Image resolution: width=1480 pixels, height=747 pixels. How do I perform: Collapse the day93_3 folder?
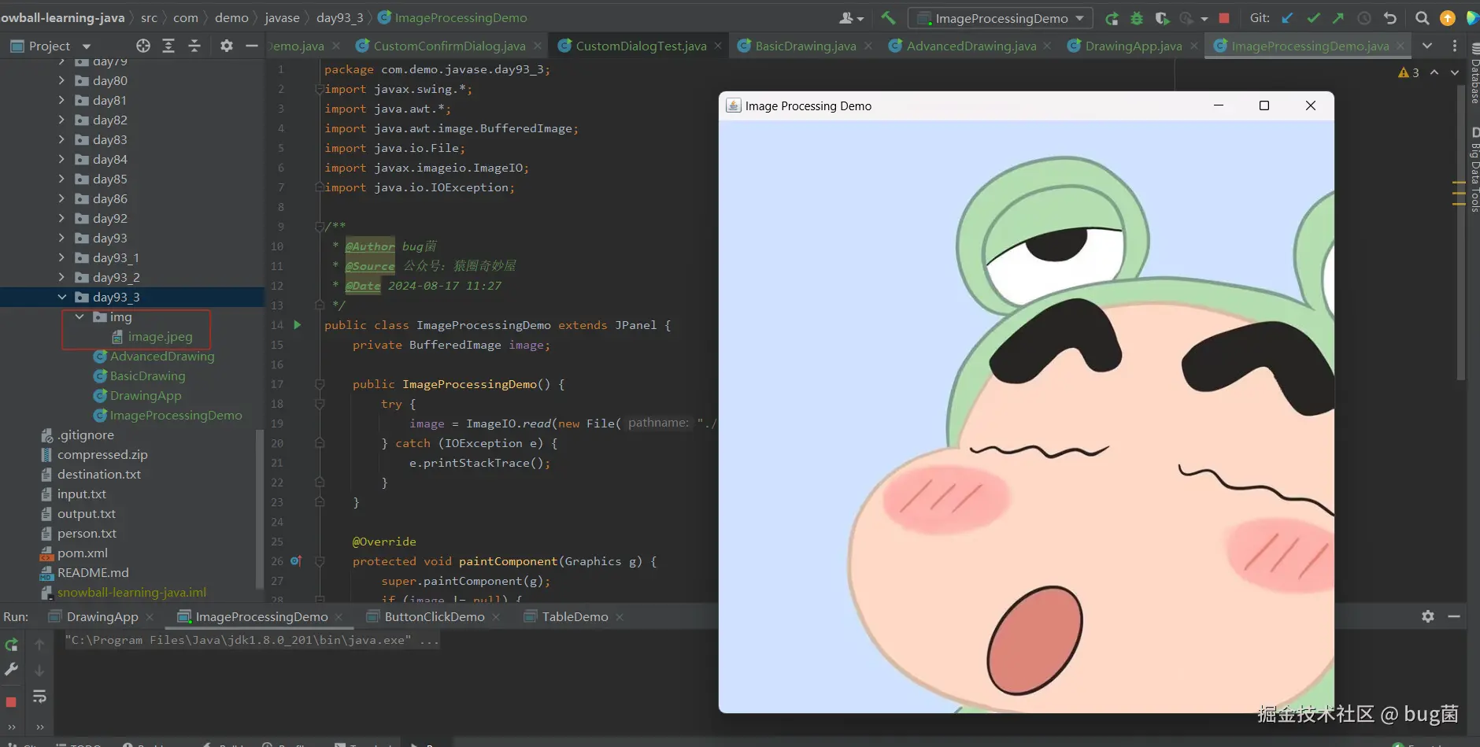(62, 297)
